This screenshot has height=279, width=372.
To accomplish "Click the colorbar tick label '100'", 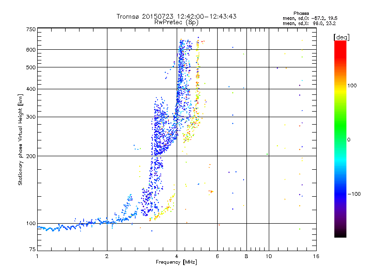I will 352,86.
